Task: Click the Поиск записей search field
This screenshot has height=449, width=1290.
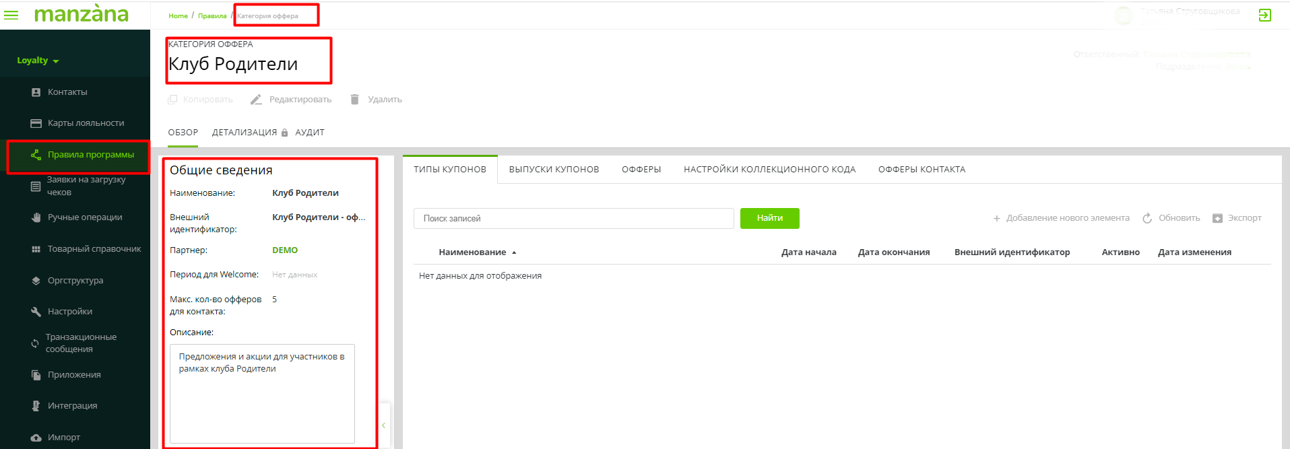Action: 573,219
